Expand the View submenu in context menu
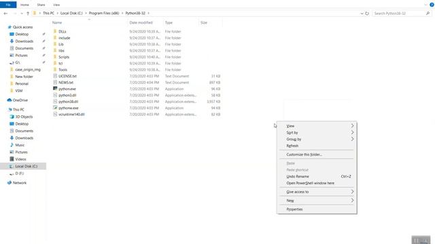 317,126
